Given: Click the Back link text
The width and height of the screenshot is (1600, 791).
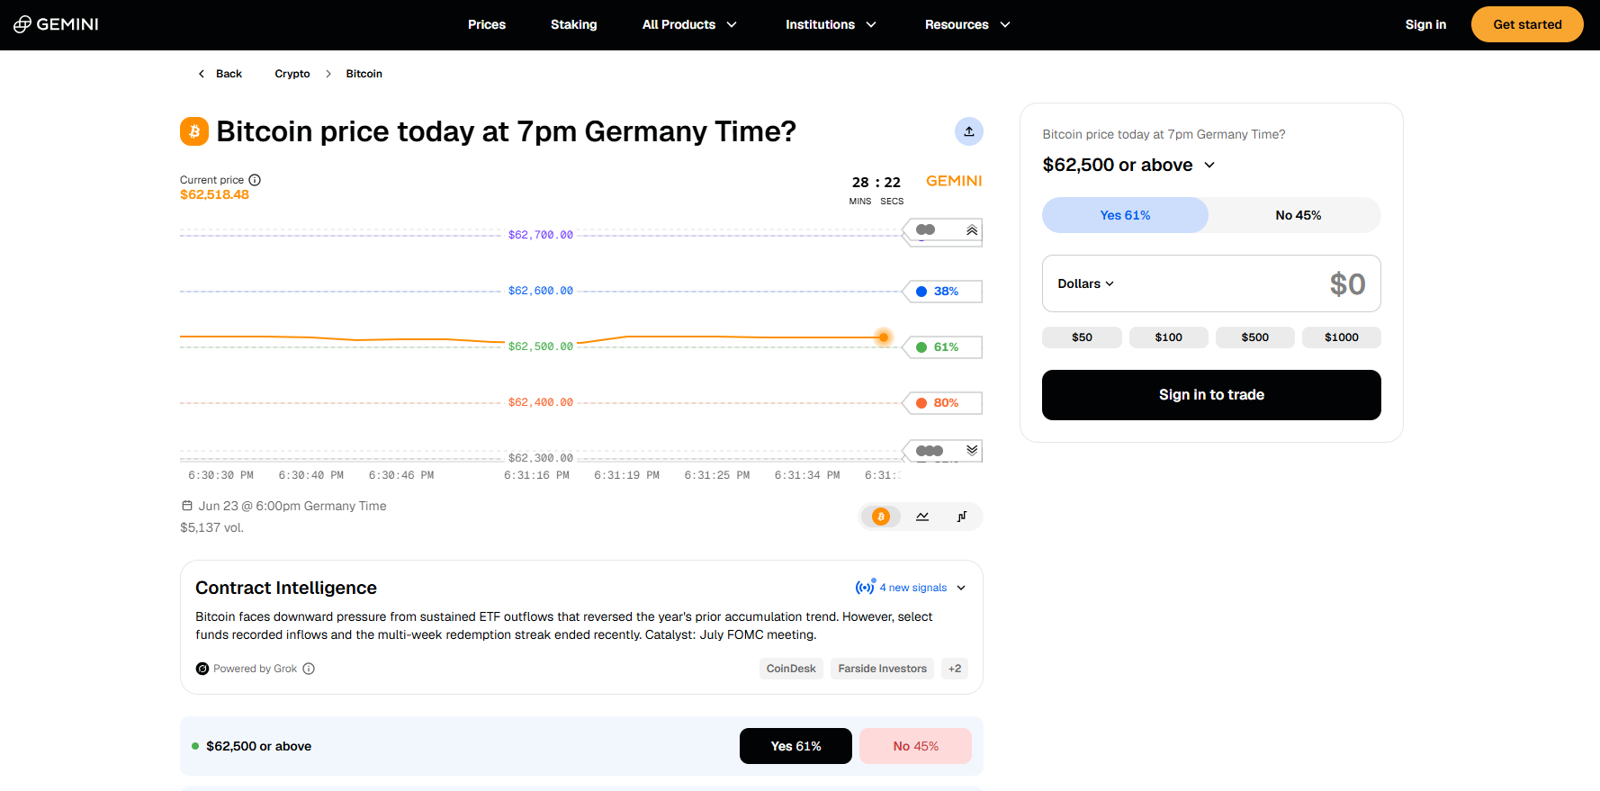Looking at the screenshot, I should pyautogui.click(x=229, y=74).
